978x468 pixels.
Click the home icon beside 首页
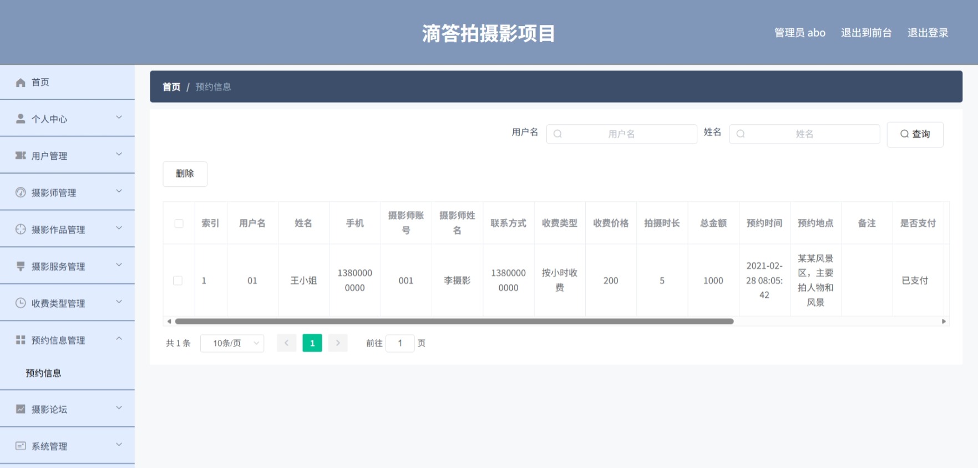21,83
